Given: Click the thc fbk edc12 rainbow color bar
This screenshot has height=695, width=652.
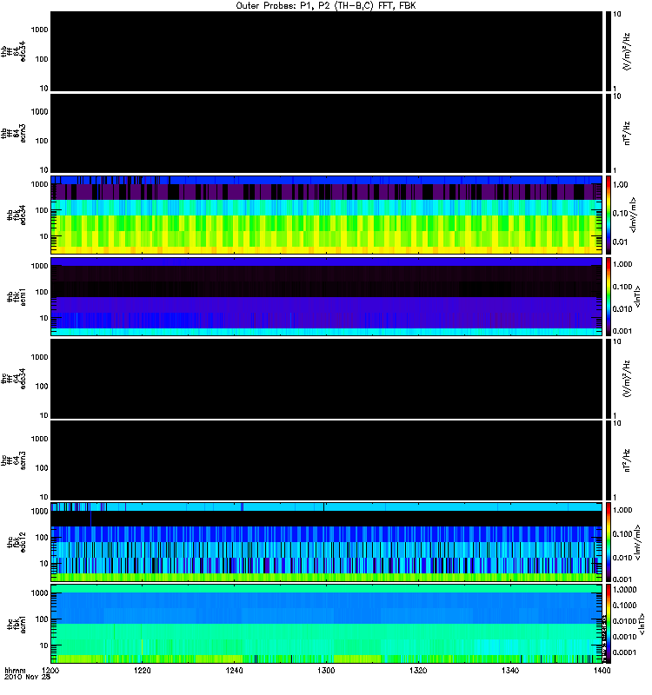Looking at the screenshot, I should 609,542.
